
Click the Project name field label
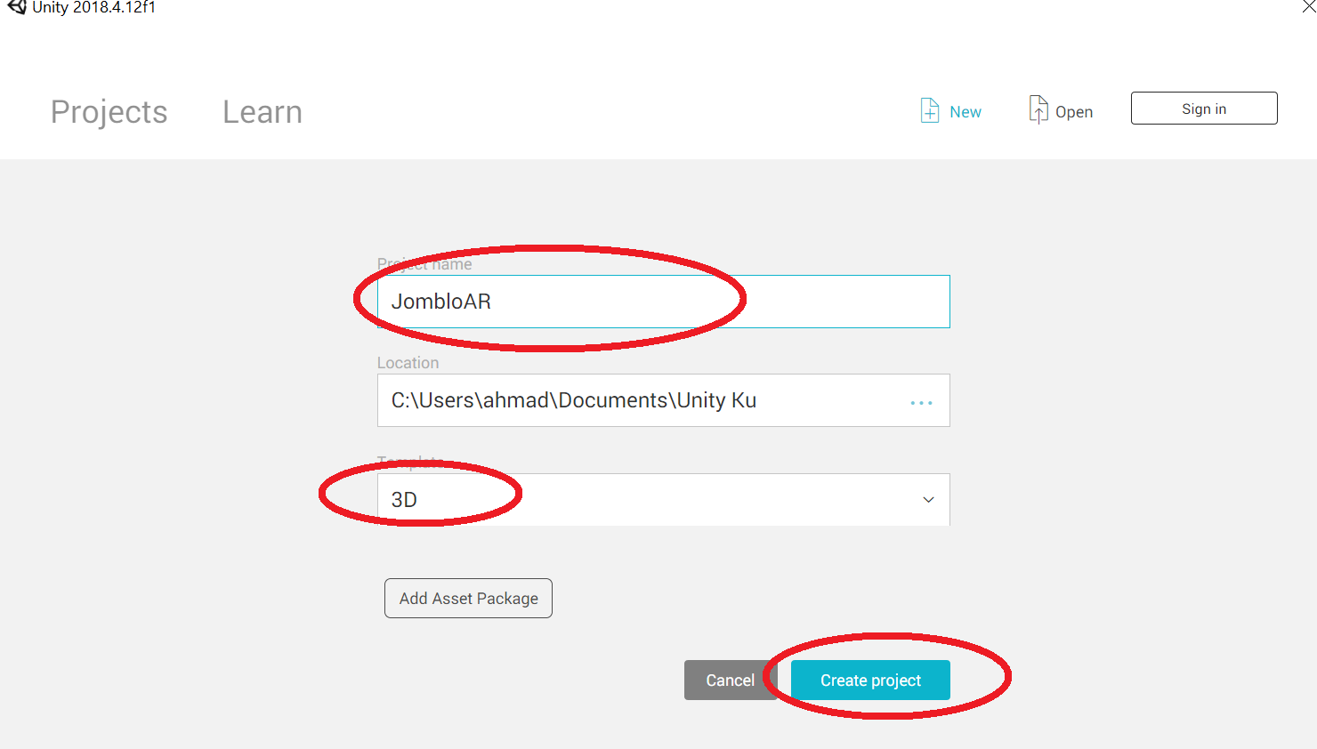(x=424, y=264)
